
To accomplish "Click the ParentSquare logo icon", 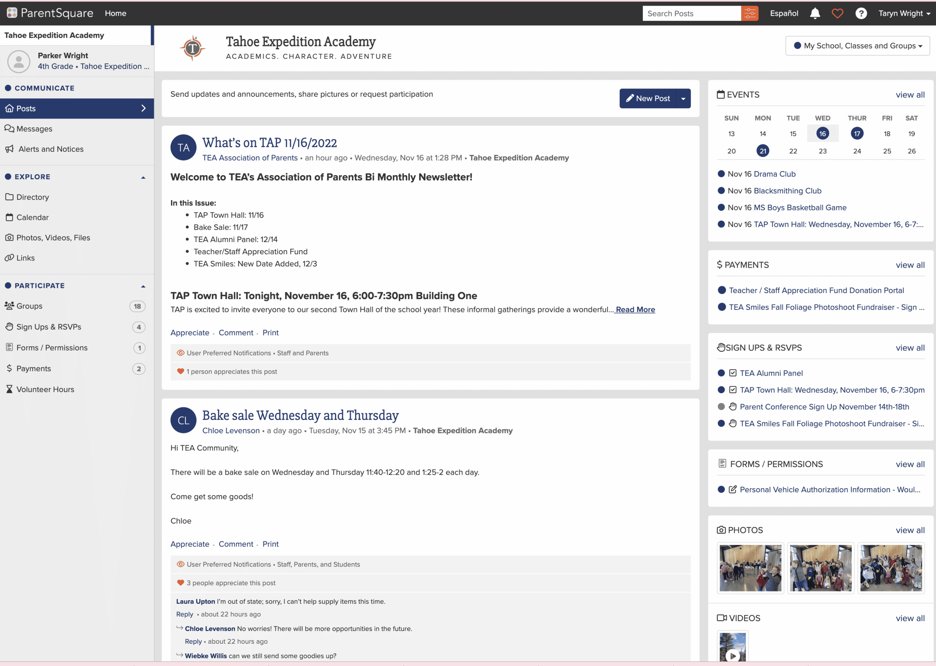I will point(12,13).
